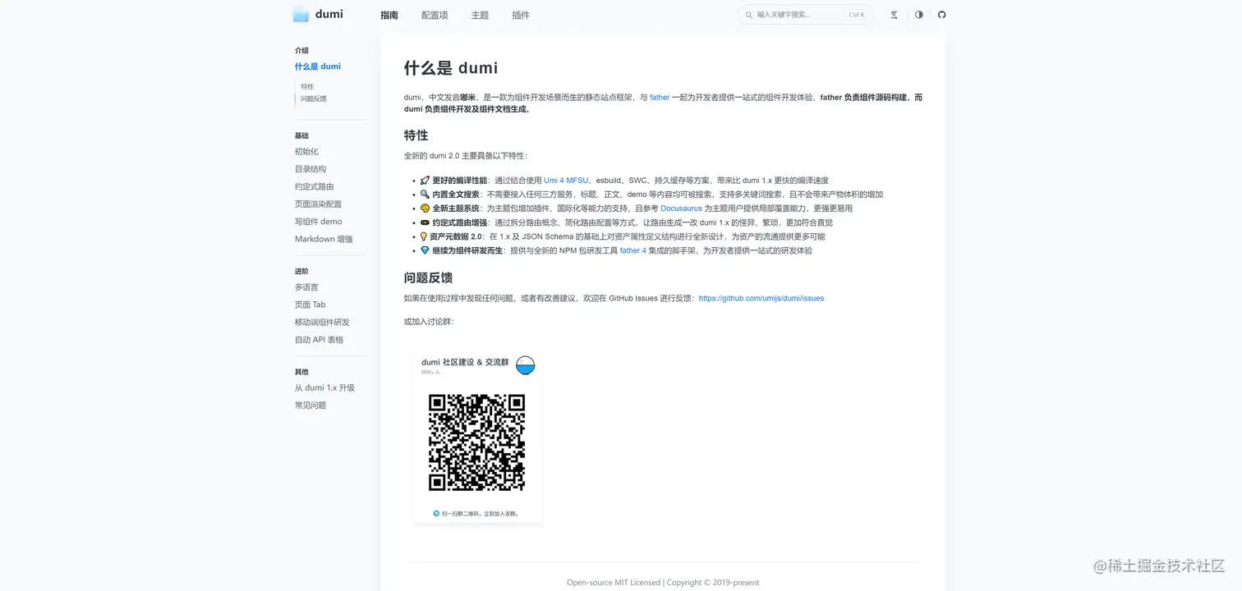Open the 页面 Tab sidebar page
Screen dimensions: 1242x591
(x=310, y=305)
